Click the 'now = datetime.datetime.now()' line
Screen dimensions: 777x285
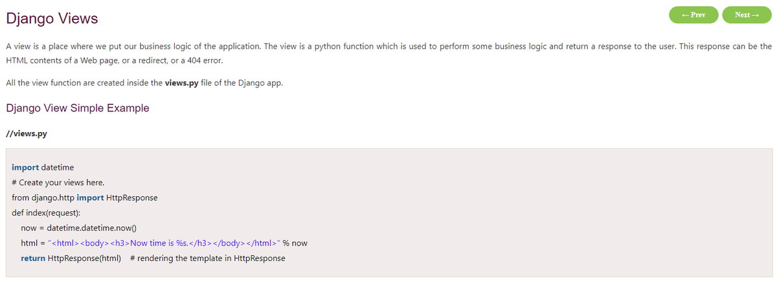point(80,228)
